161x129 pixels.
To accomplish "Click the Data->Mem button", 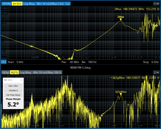I will (x=13, y=86).
